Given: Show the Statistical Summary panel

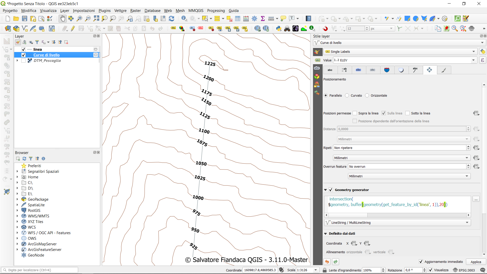Looking at the screenshot, I should 263,19.
